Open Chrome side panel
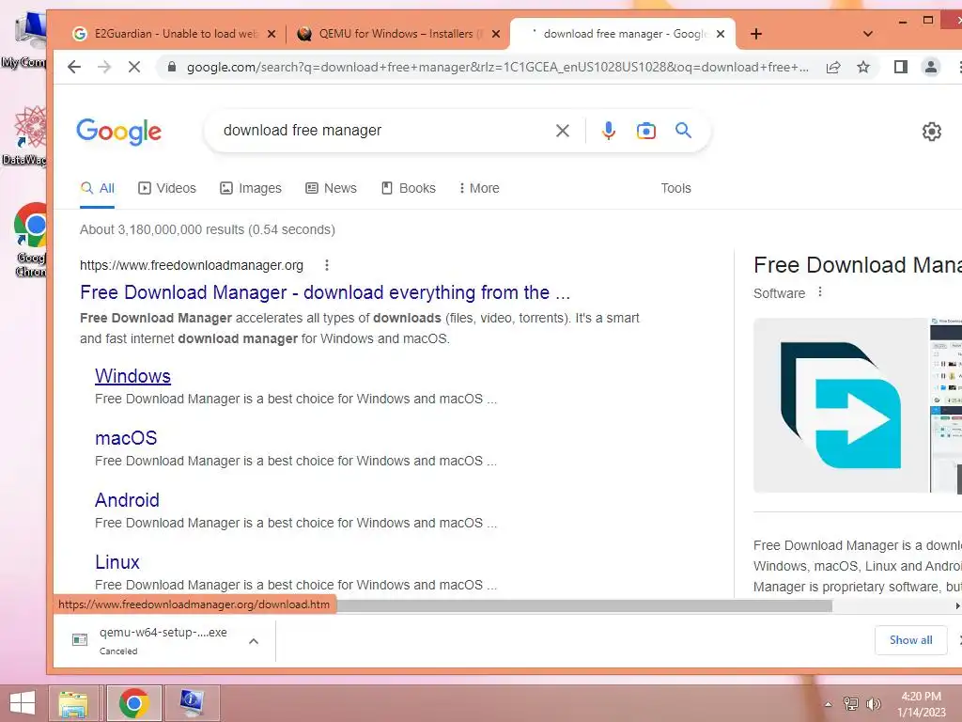The height and width of the screenshot is (722, 962). 901,67
